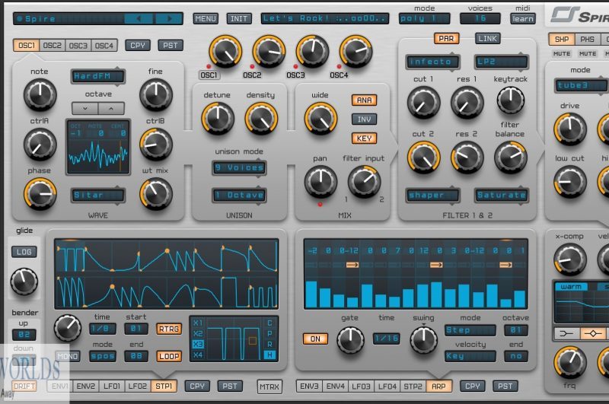Click the first arp tie arrow icon
This screenshot has height=404, width=609.
pos(352,265)
